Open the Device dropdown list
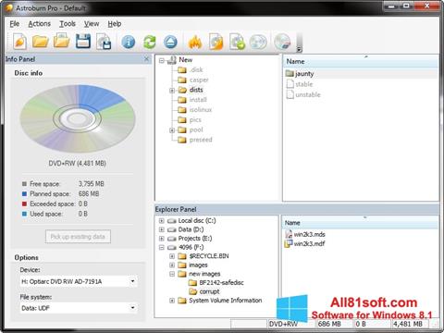The height and width of the screenshot is (333, 444). [x=132, y=281]
